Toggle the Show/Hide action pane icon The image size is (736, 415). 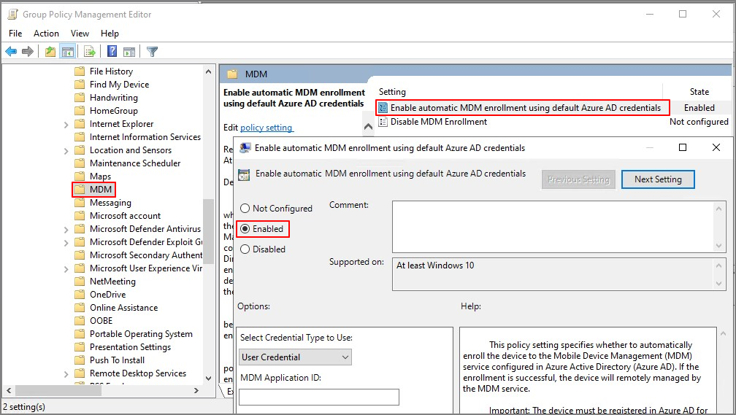129,52
